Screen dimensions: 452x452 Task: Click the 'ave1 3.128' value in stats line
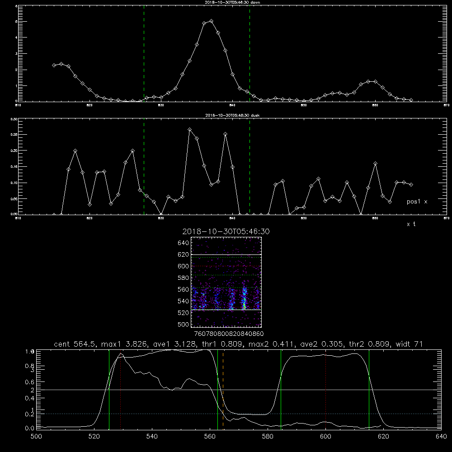click(x=176, y=344)
